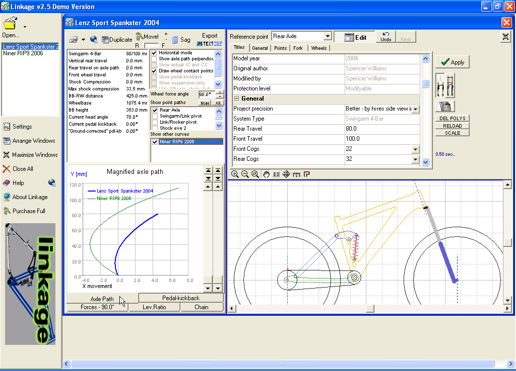Open the Chain graph tab
The width and height of the screenshot is (516, 371).
point(202,307)
